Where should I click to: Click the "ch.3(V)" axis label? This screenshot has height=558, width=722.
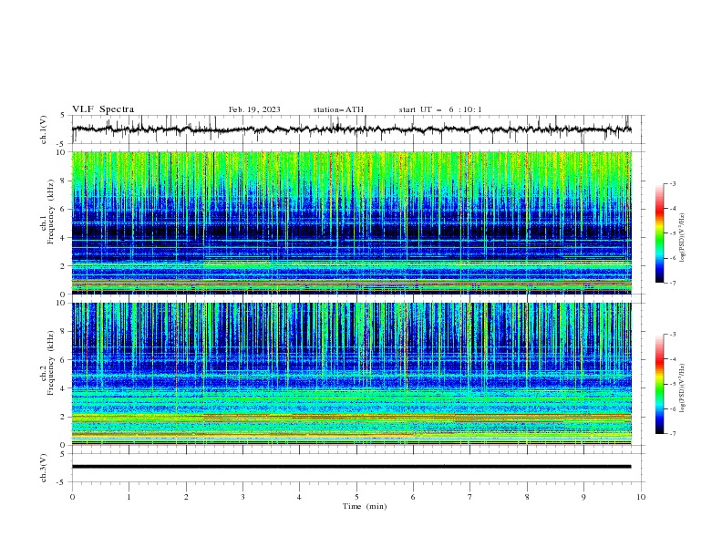(44, 468)
